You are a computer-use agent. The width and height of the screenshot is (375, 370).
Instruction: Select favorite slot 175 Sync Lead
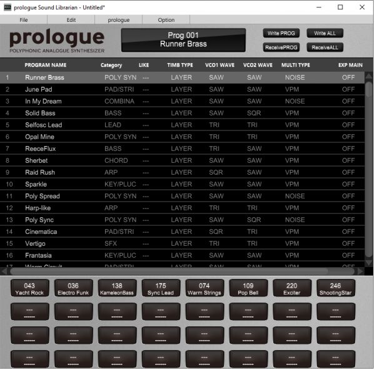click(x=161, y=288)
